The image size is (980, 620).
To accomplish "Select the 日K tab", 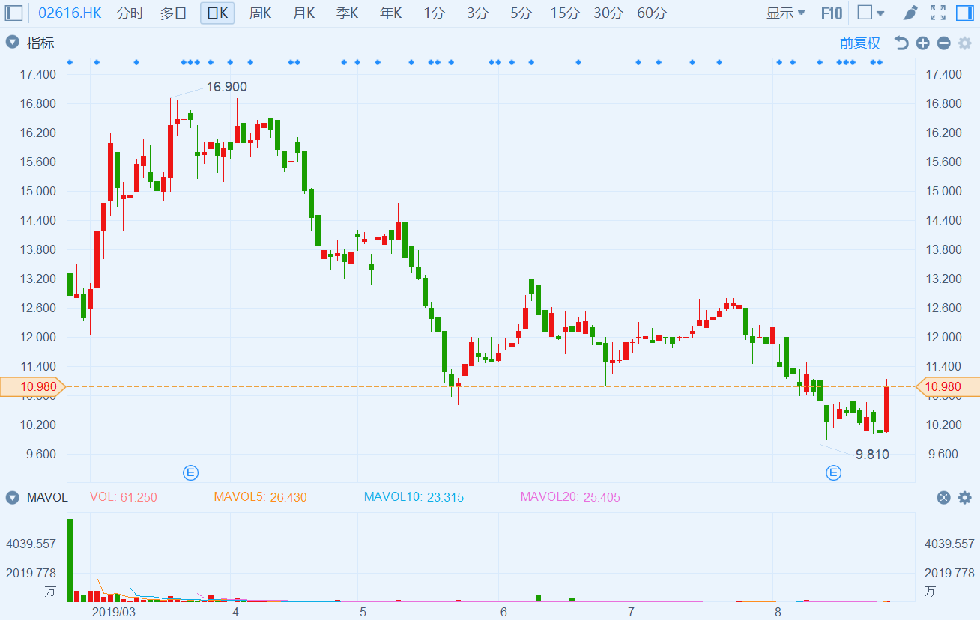I will (x=217, y=13).
